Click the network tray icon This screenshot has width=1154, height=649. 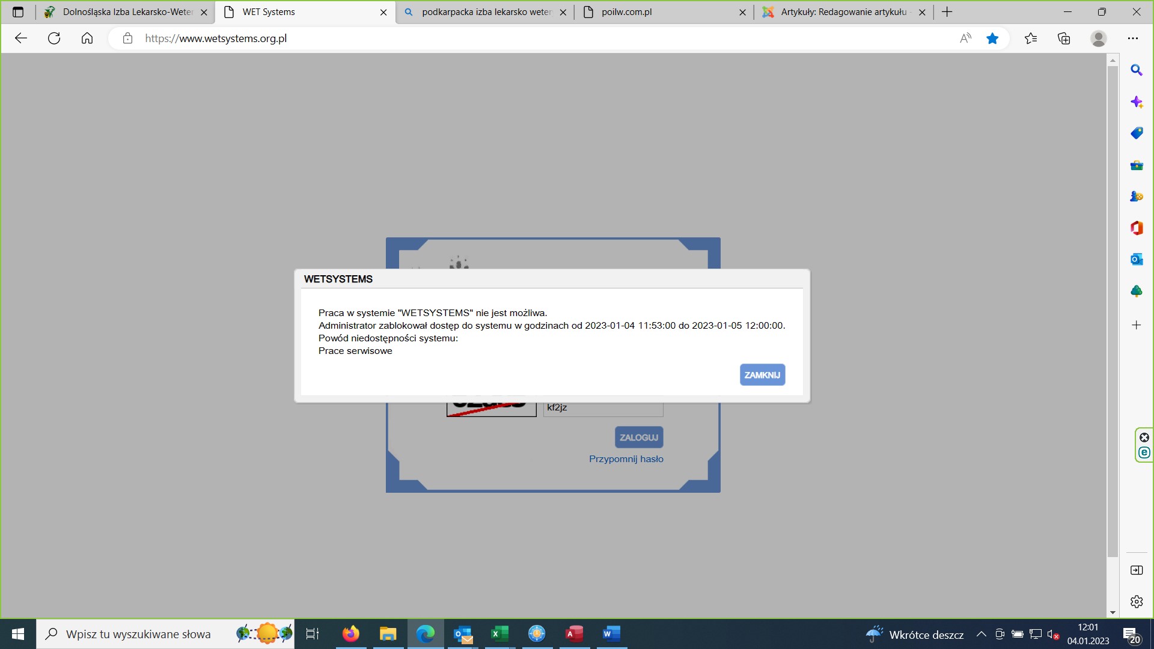(x=1036, y=634)
